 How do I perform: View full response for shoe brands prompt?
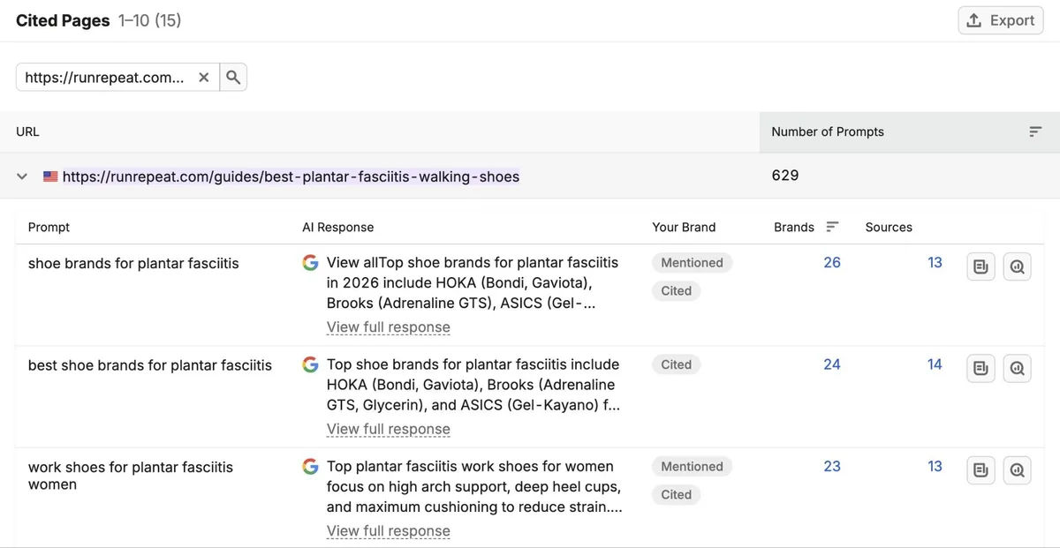pos(389,327)
